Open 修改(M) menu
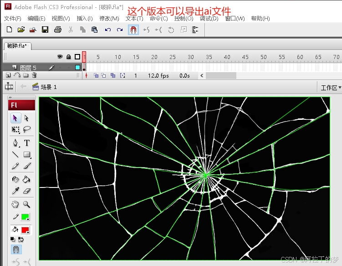 coord(109,19)
